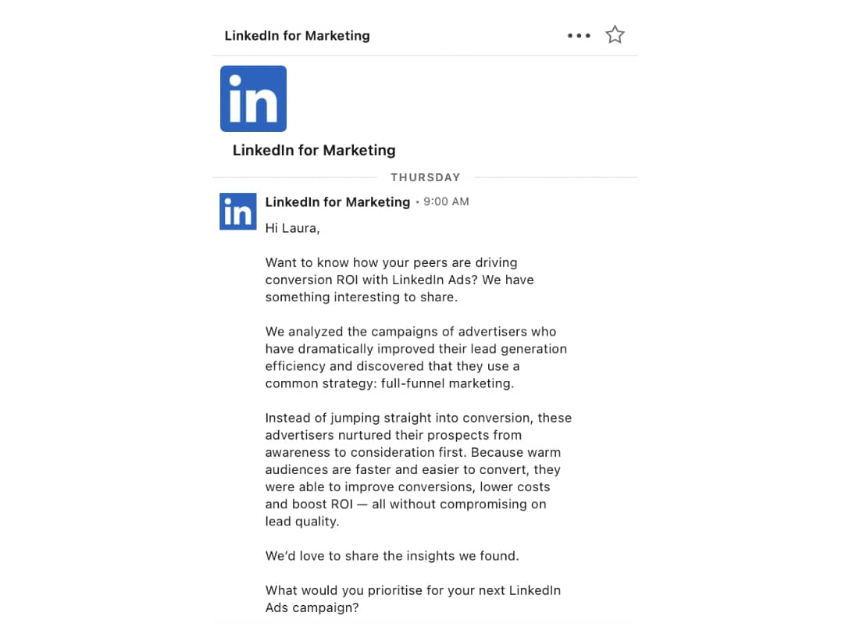The image size is (856, 634).
Task: Open message options via the ellipsis icon
Action: coord(579,34)
